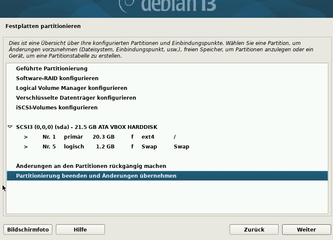333x240 pixels.
Task: Collapse the SCSI3 (sda) disk triangle
Action: click(10, 127)
